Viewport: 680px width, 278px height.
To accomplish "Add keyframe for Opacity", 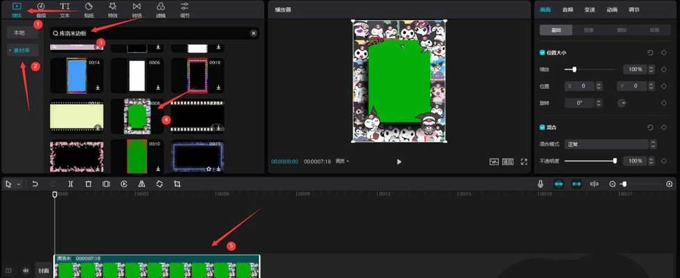I will pyautogui.click(x=663, y=161).
